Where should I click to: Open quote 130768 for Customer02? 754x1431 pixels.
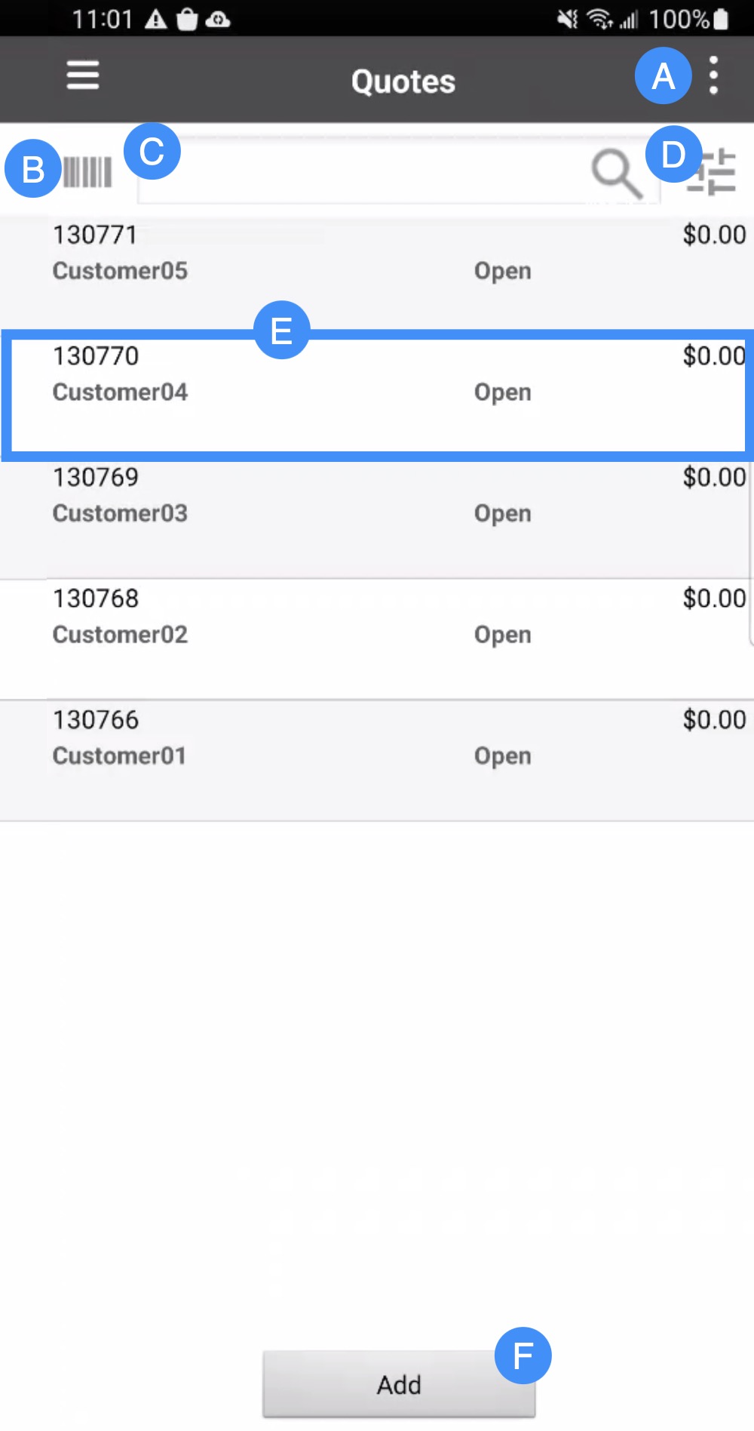coord(302,617)
